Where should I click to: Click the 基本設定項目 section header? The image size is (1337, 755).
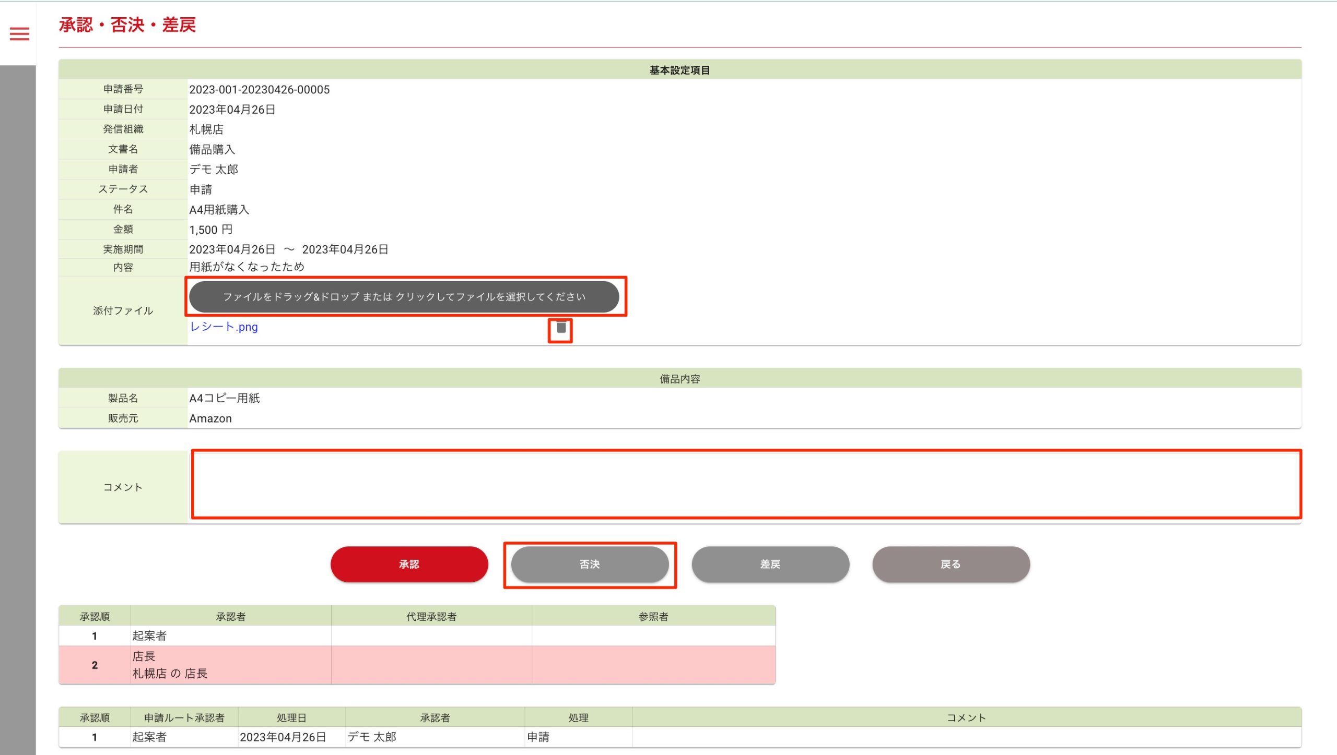[679, 70]
